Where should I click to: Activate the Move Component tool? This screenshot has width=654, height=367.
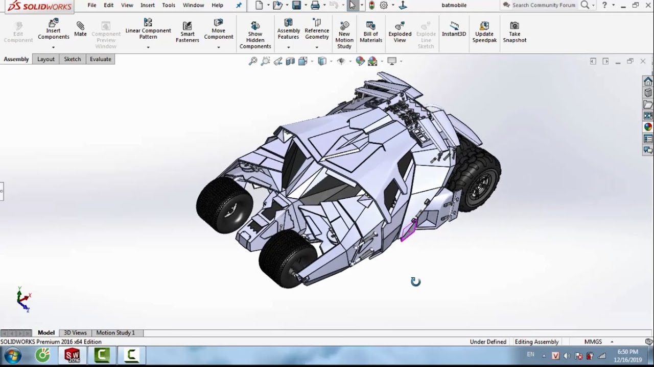219,30
